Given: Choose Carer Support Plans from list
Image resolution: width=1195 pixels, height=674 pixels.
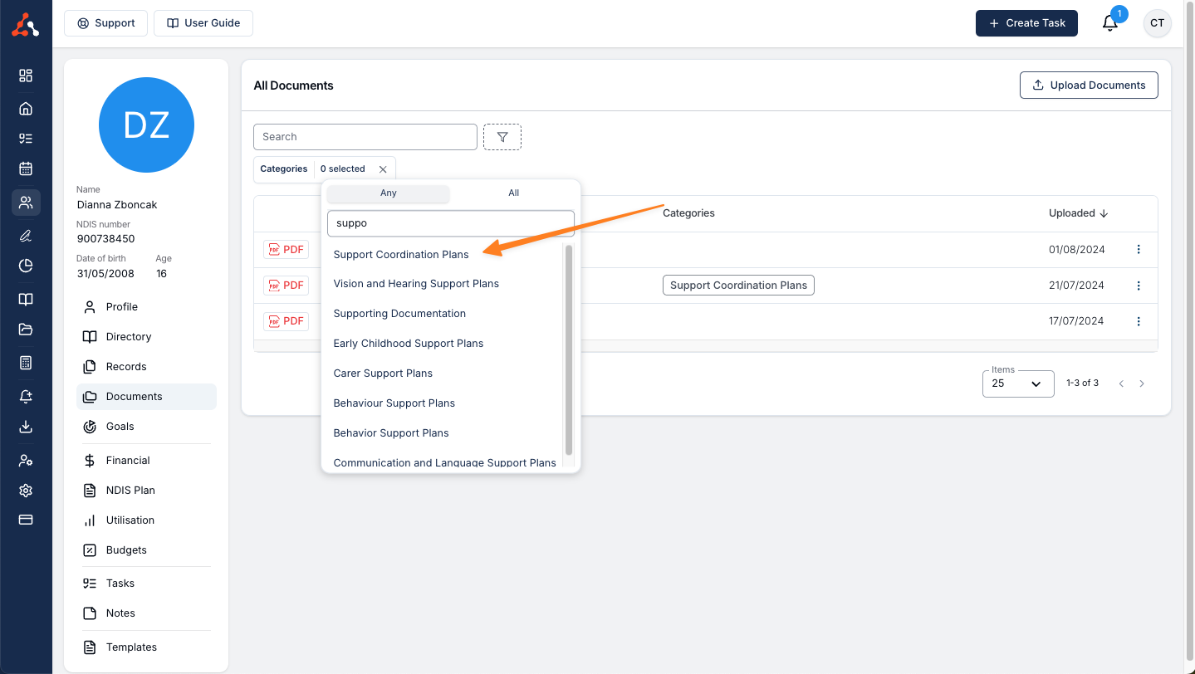Looking at the screenshot, I should pos(383,374).
